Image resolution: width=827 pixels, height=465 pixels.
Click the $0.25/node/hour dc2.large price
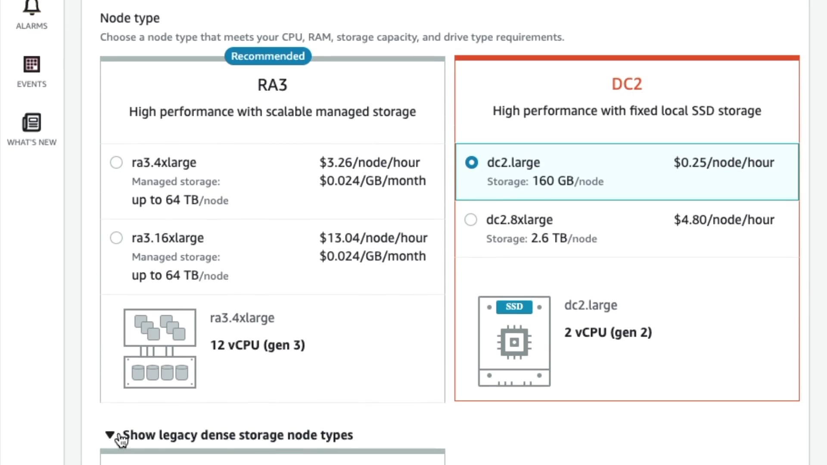(x=724, y=162)
